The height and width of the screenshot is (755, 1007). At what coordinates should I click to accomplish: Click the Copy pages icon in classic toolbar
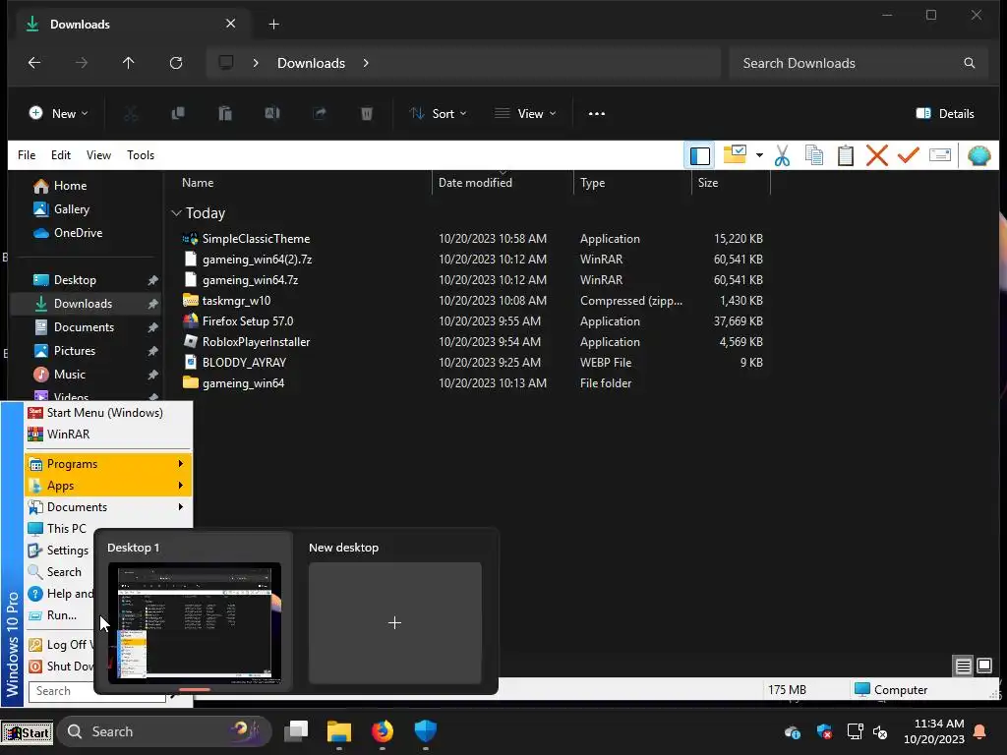(x=813, y=155)
